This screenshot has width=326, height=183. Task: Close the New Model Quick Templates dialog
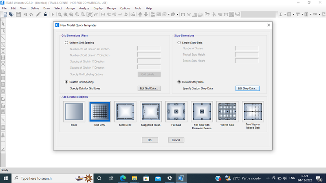[x=269, y=25]
